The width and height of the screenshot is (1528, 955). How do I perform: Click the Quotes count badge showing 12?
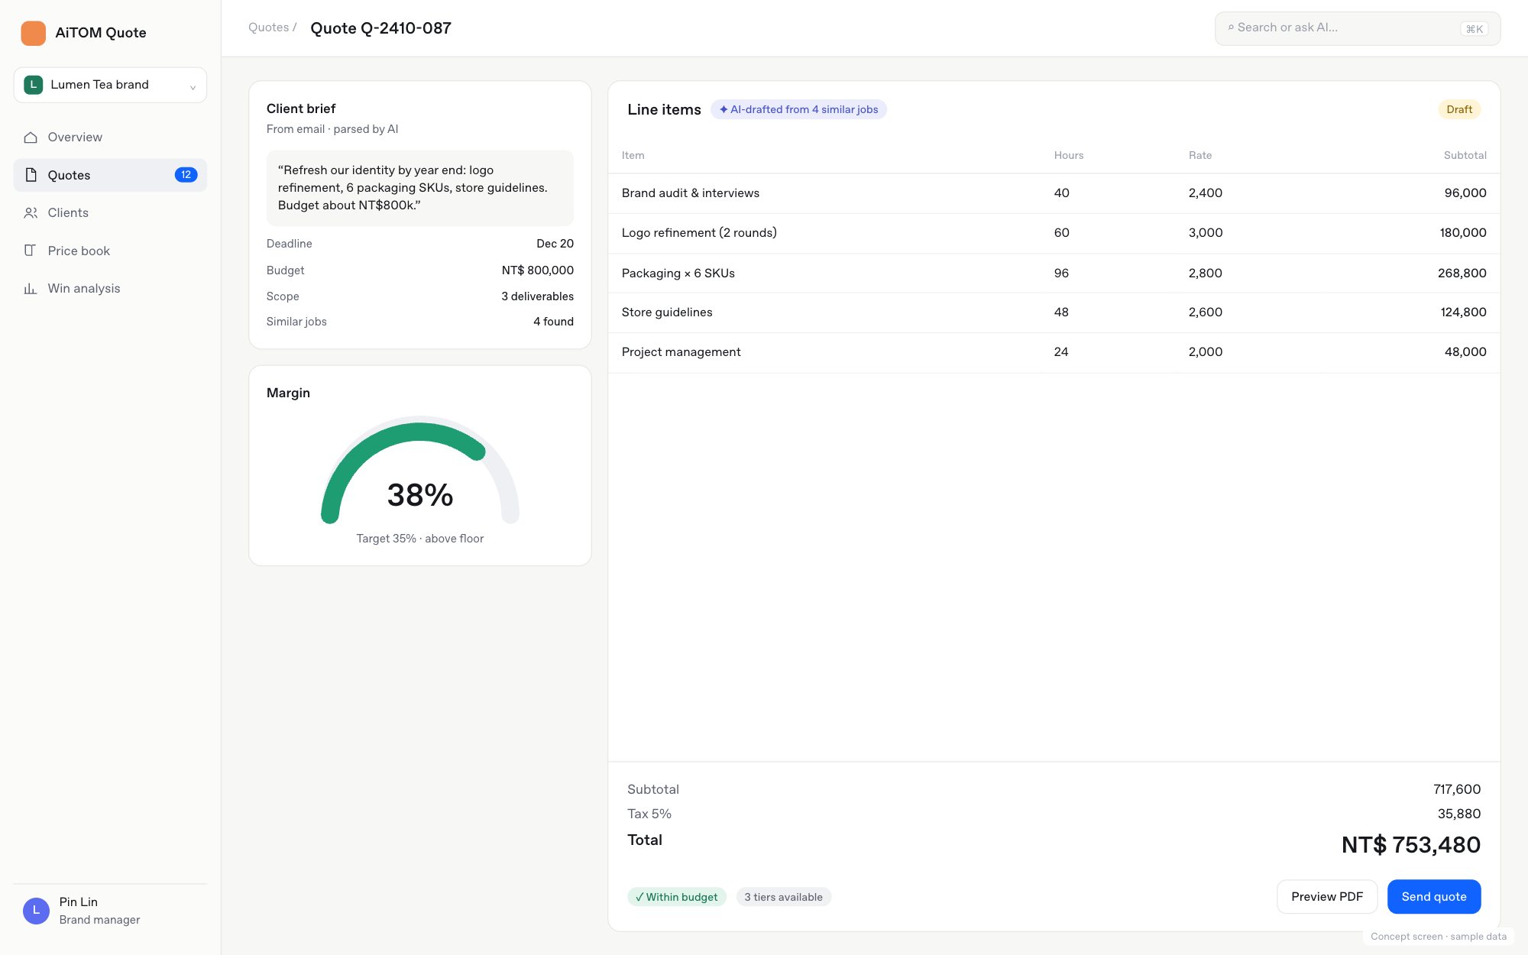186,175
